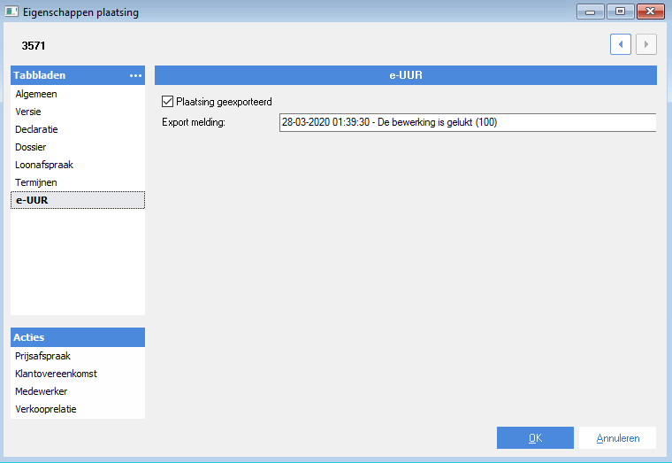Click the placement number 3571

click(x=34, y=46)
